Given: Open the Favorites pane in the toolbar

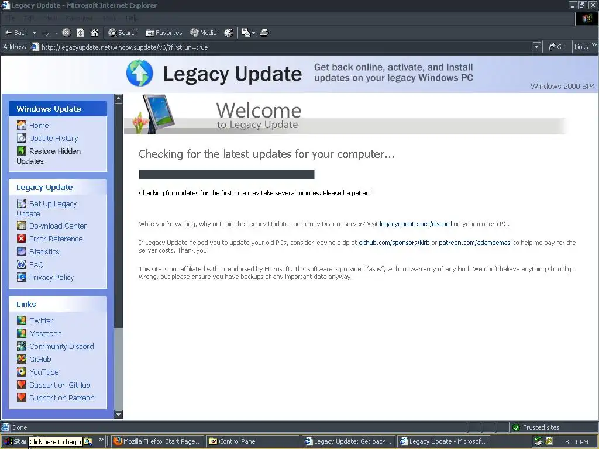Looking at the screenshot, I should click(x=164, y=33).
